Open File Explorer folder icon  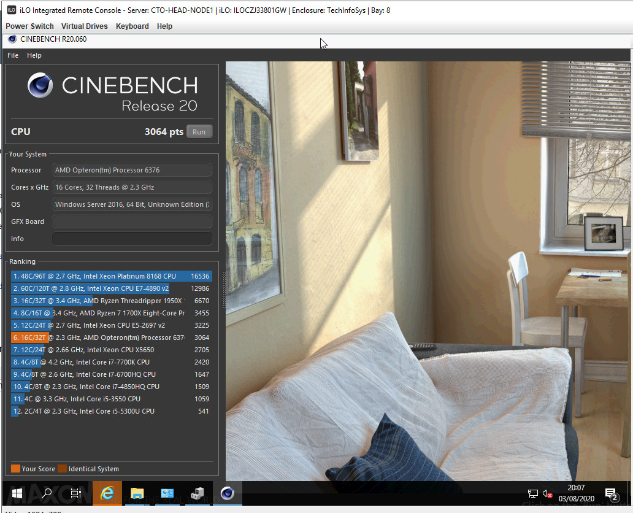(x=137, y=493)
